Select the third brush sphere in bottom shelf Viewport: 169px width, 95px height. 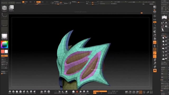[x=17, y=92]
